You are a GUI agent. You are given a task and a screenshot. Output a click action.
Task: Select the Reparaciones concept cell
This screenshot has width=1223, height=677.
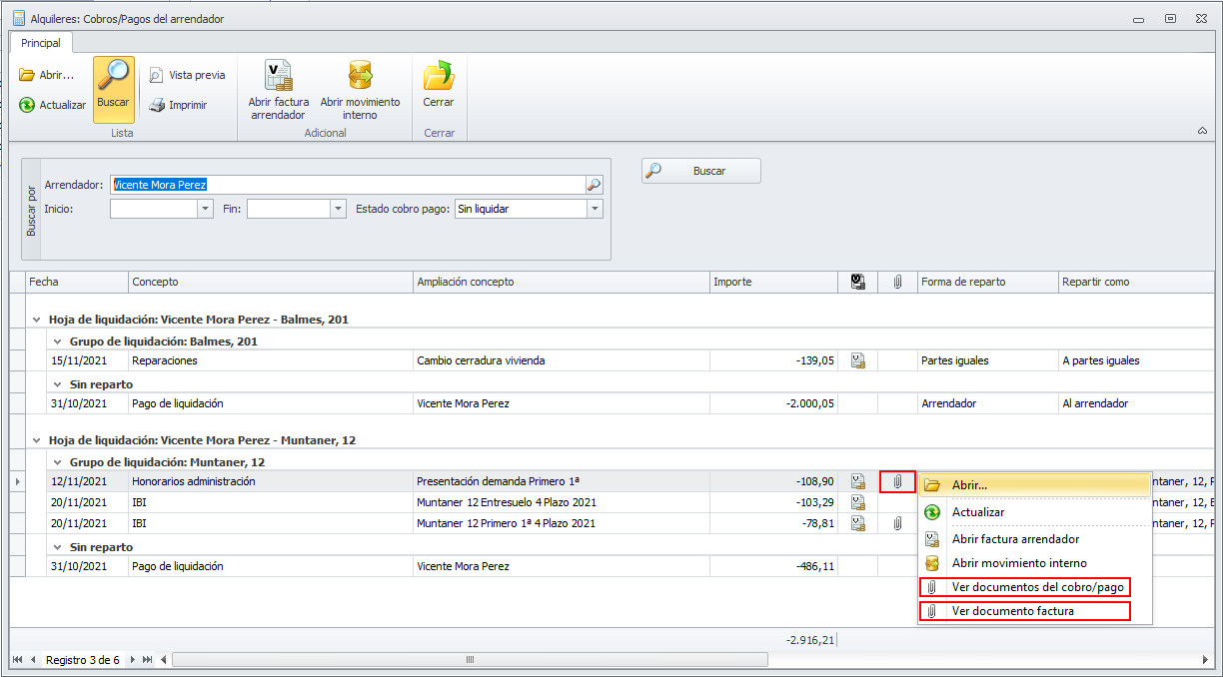[271, 360]
